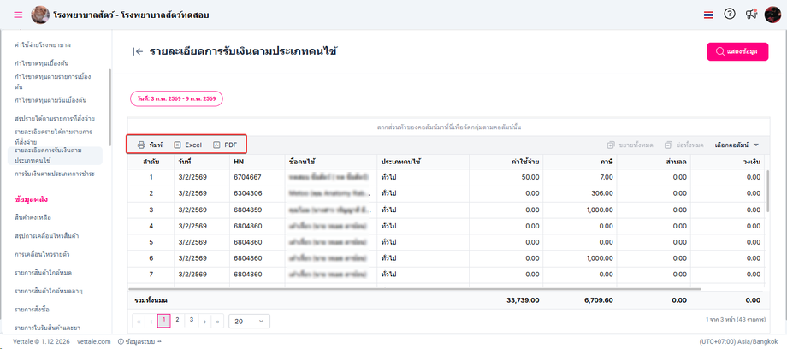Sort by the วันที่ column header
Screen dimensions: 787x349
tap(201, 162)
